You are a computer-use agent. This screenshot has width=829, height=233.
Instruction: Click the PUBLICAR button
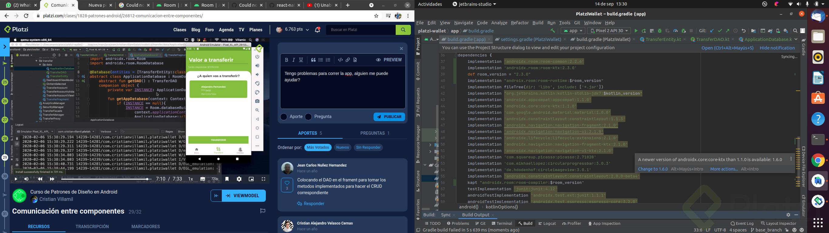[389, 117]
